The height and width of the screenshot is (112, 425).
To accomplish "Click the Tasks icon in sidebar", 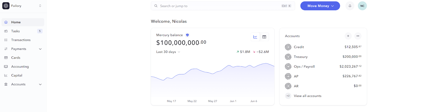I will 6,31.
